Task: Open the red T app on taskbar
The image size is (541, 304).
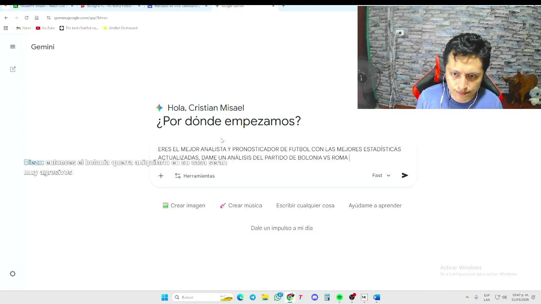Action: point(301,297)
